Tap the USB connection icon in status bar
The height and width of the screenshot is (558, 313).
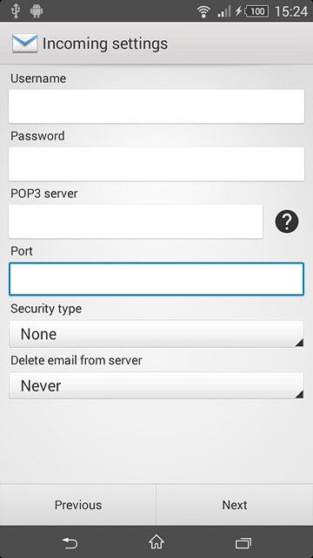(x=16, y=10)
